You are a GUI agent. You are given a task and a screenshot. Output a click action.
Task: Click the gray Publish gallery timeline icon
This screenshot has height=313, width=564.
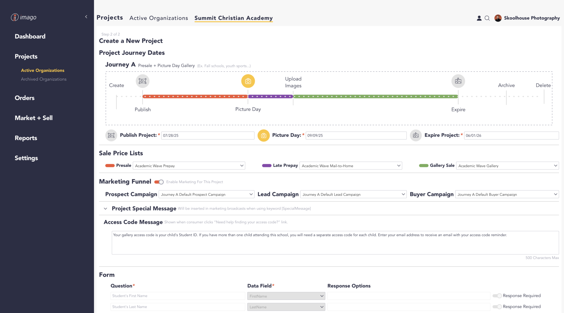click(x=142, y=81)
